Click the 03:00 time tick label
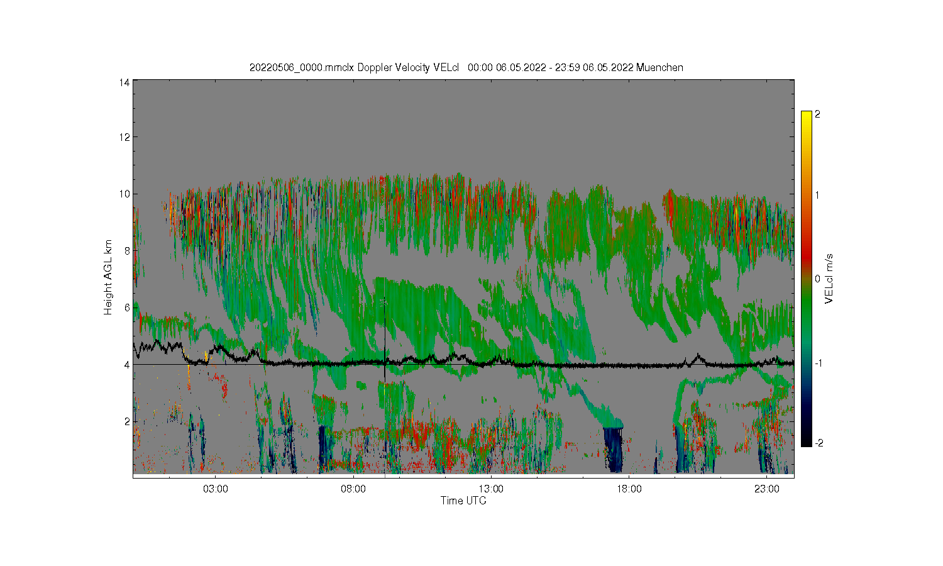 coord(216,489)
